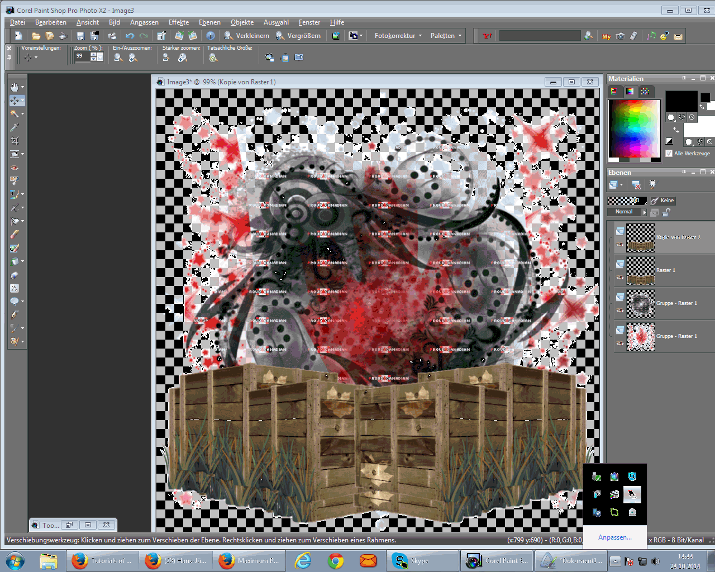Select the Pan hand tool
The width and height of the screenshot is (715, 572).
coord(15,87)
